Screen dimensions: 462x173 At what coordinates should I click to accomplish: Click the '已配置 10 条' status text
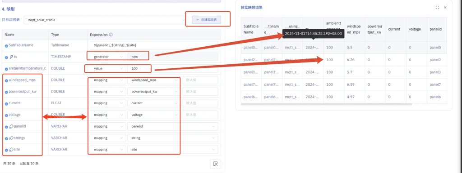[29, 163]
